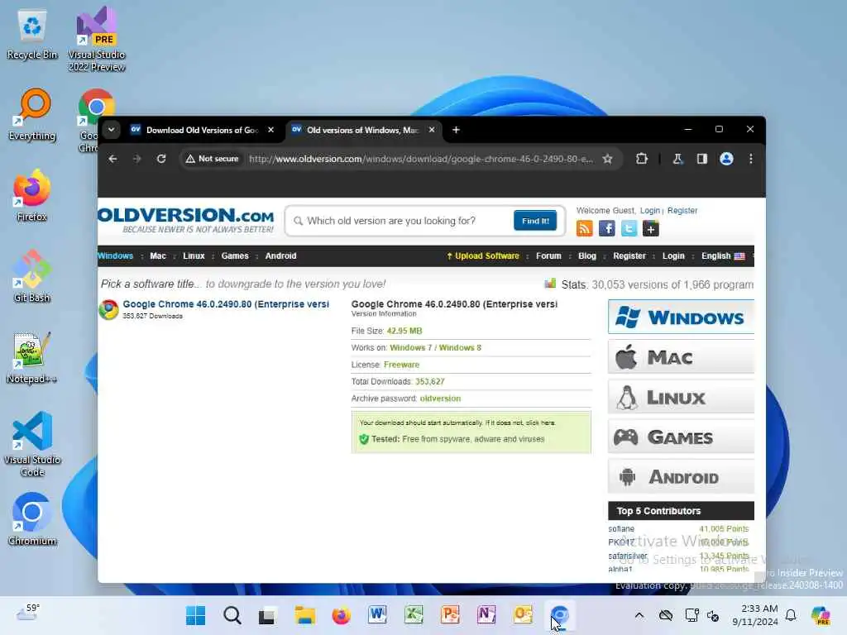This screenshot has width=847, height=635.
Task: Click the RSS feed icon
Action: tap(585, 228)
